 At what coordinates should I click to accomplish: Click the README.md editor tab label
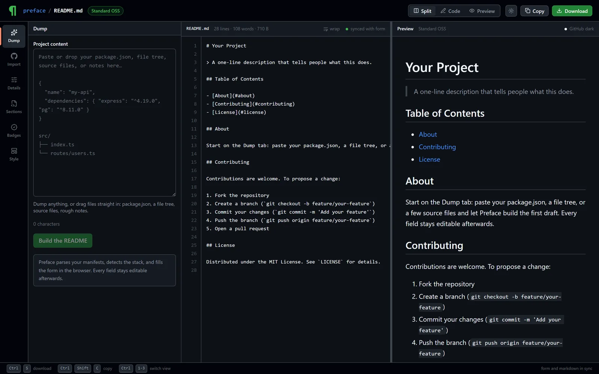pyautogui.click(x=198, y=29)
